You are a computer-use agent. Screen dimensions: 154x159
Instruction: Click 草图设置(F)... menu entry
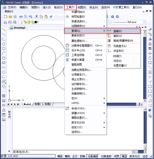pos(86,118)
